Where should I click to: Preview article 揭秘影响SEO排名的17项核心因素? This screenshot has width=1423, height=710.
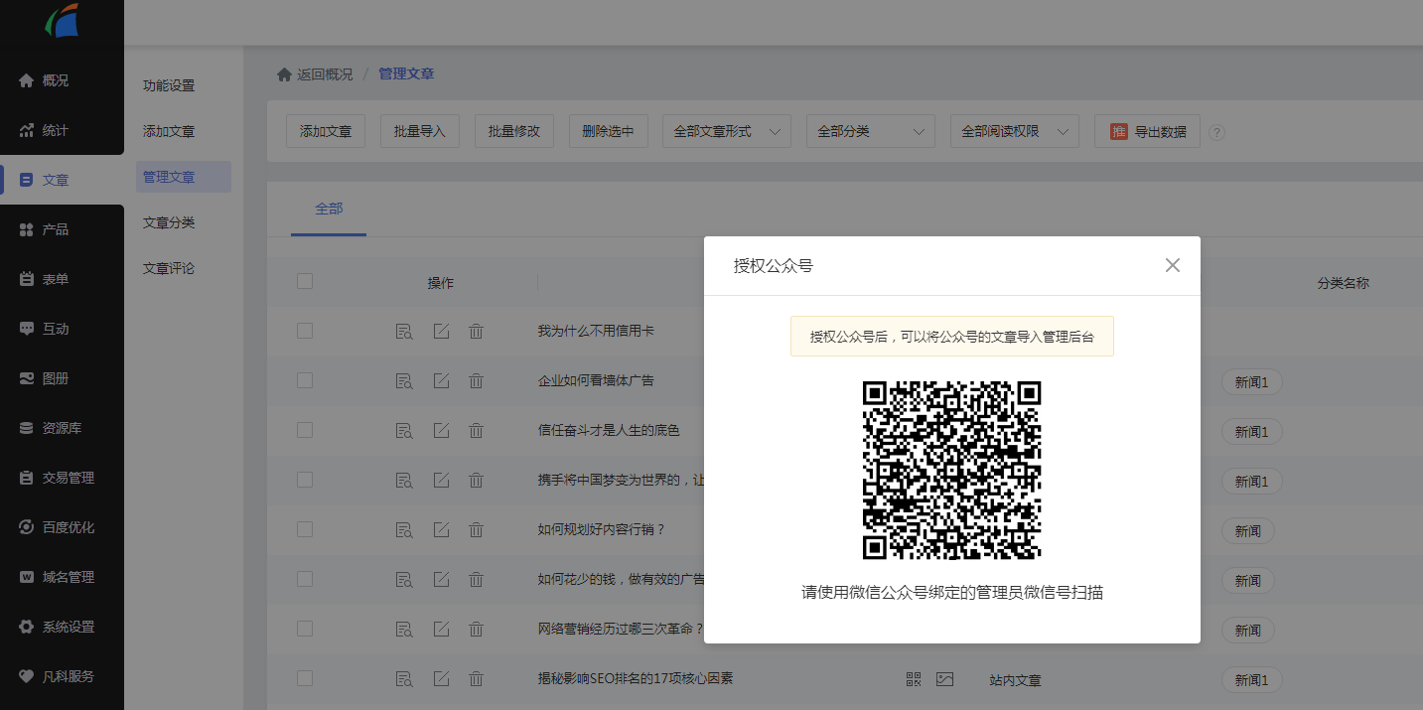tap(404, 679)
